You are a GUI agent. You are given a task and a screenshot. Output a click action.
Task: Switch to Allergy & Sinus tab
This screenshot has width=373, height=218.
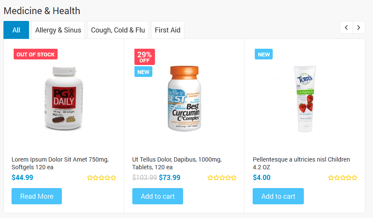coord(58,30)
